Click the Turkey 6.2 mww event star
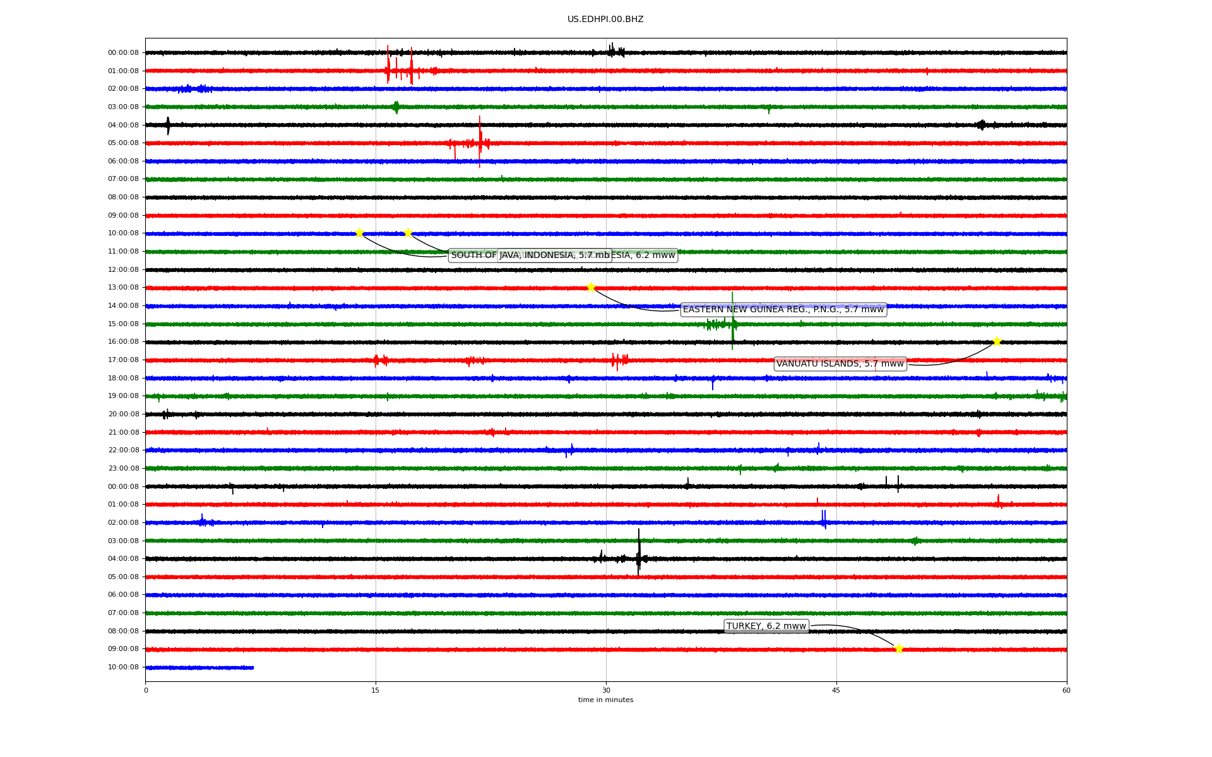Viewport: 1212px width, 757px height. [x=899, y=648]
